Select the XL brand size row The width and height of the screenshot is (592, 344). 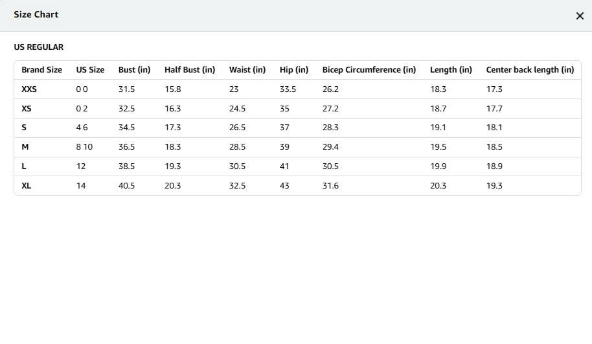(x=27, y=186)
